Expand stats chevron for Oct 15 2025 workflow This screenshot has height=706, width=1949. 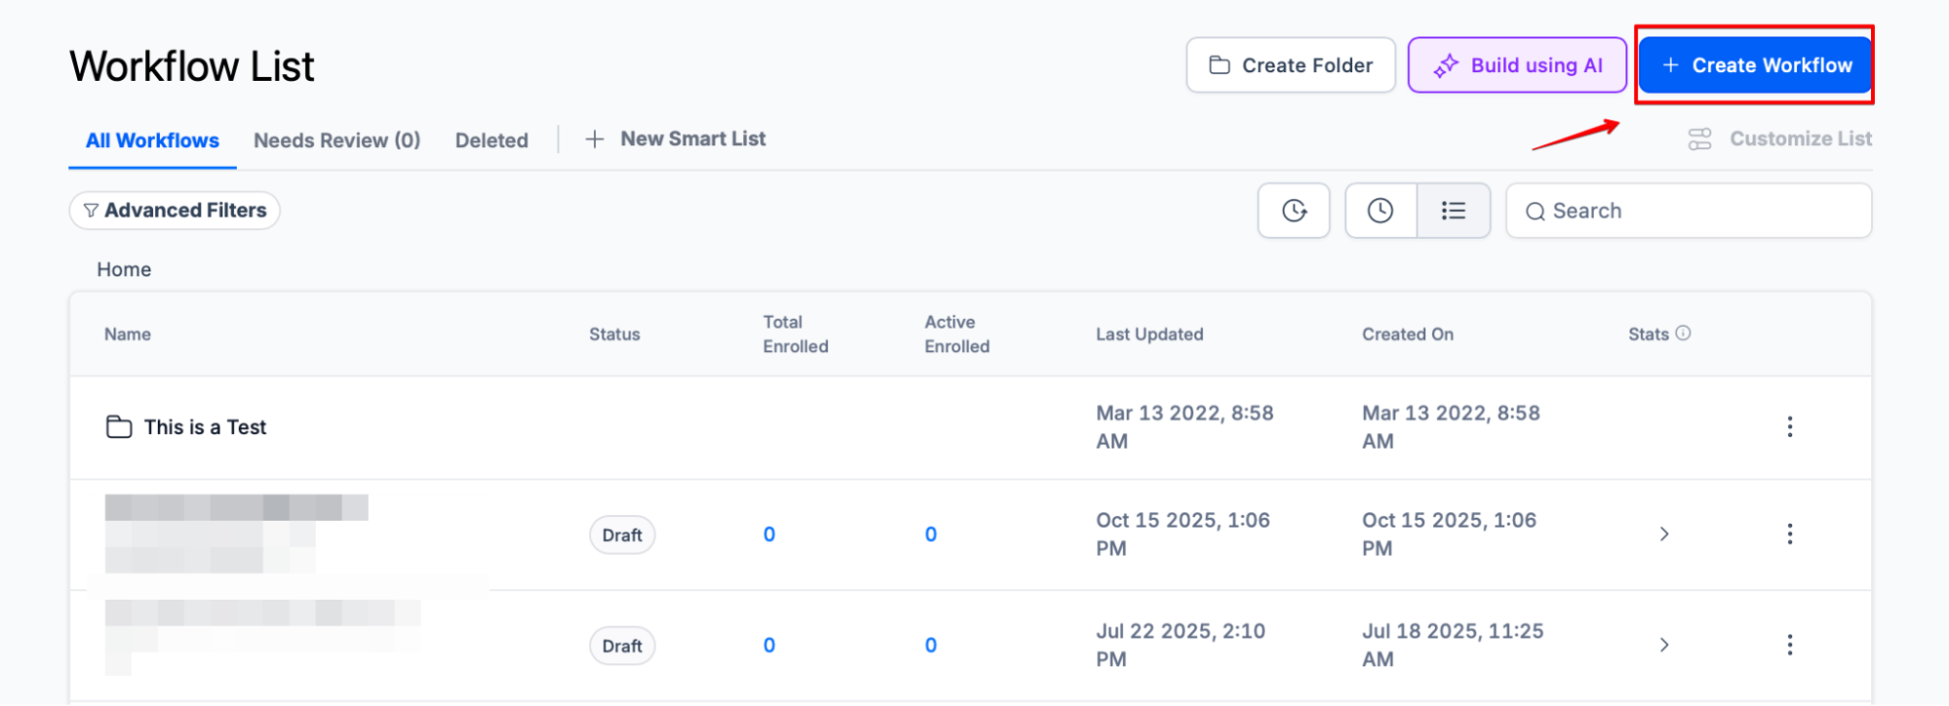(x=1664, y=534)
